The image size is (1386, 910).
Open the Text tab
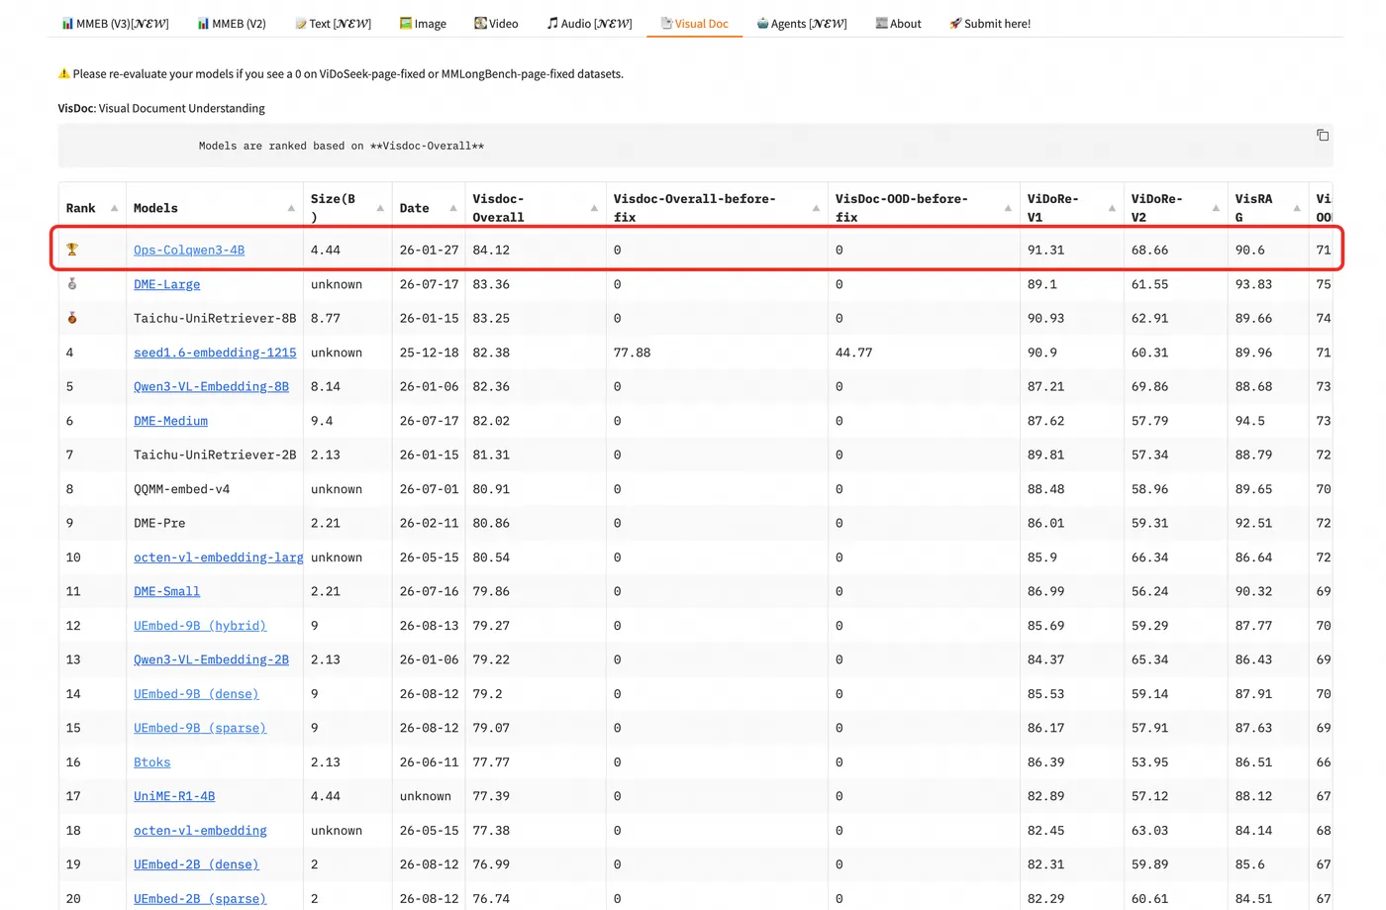333,23
